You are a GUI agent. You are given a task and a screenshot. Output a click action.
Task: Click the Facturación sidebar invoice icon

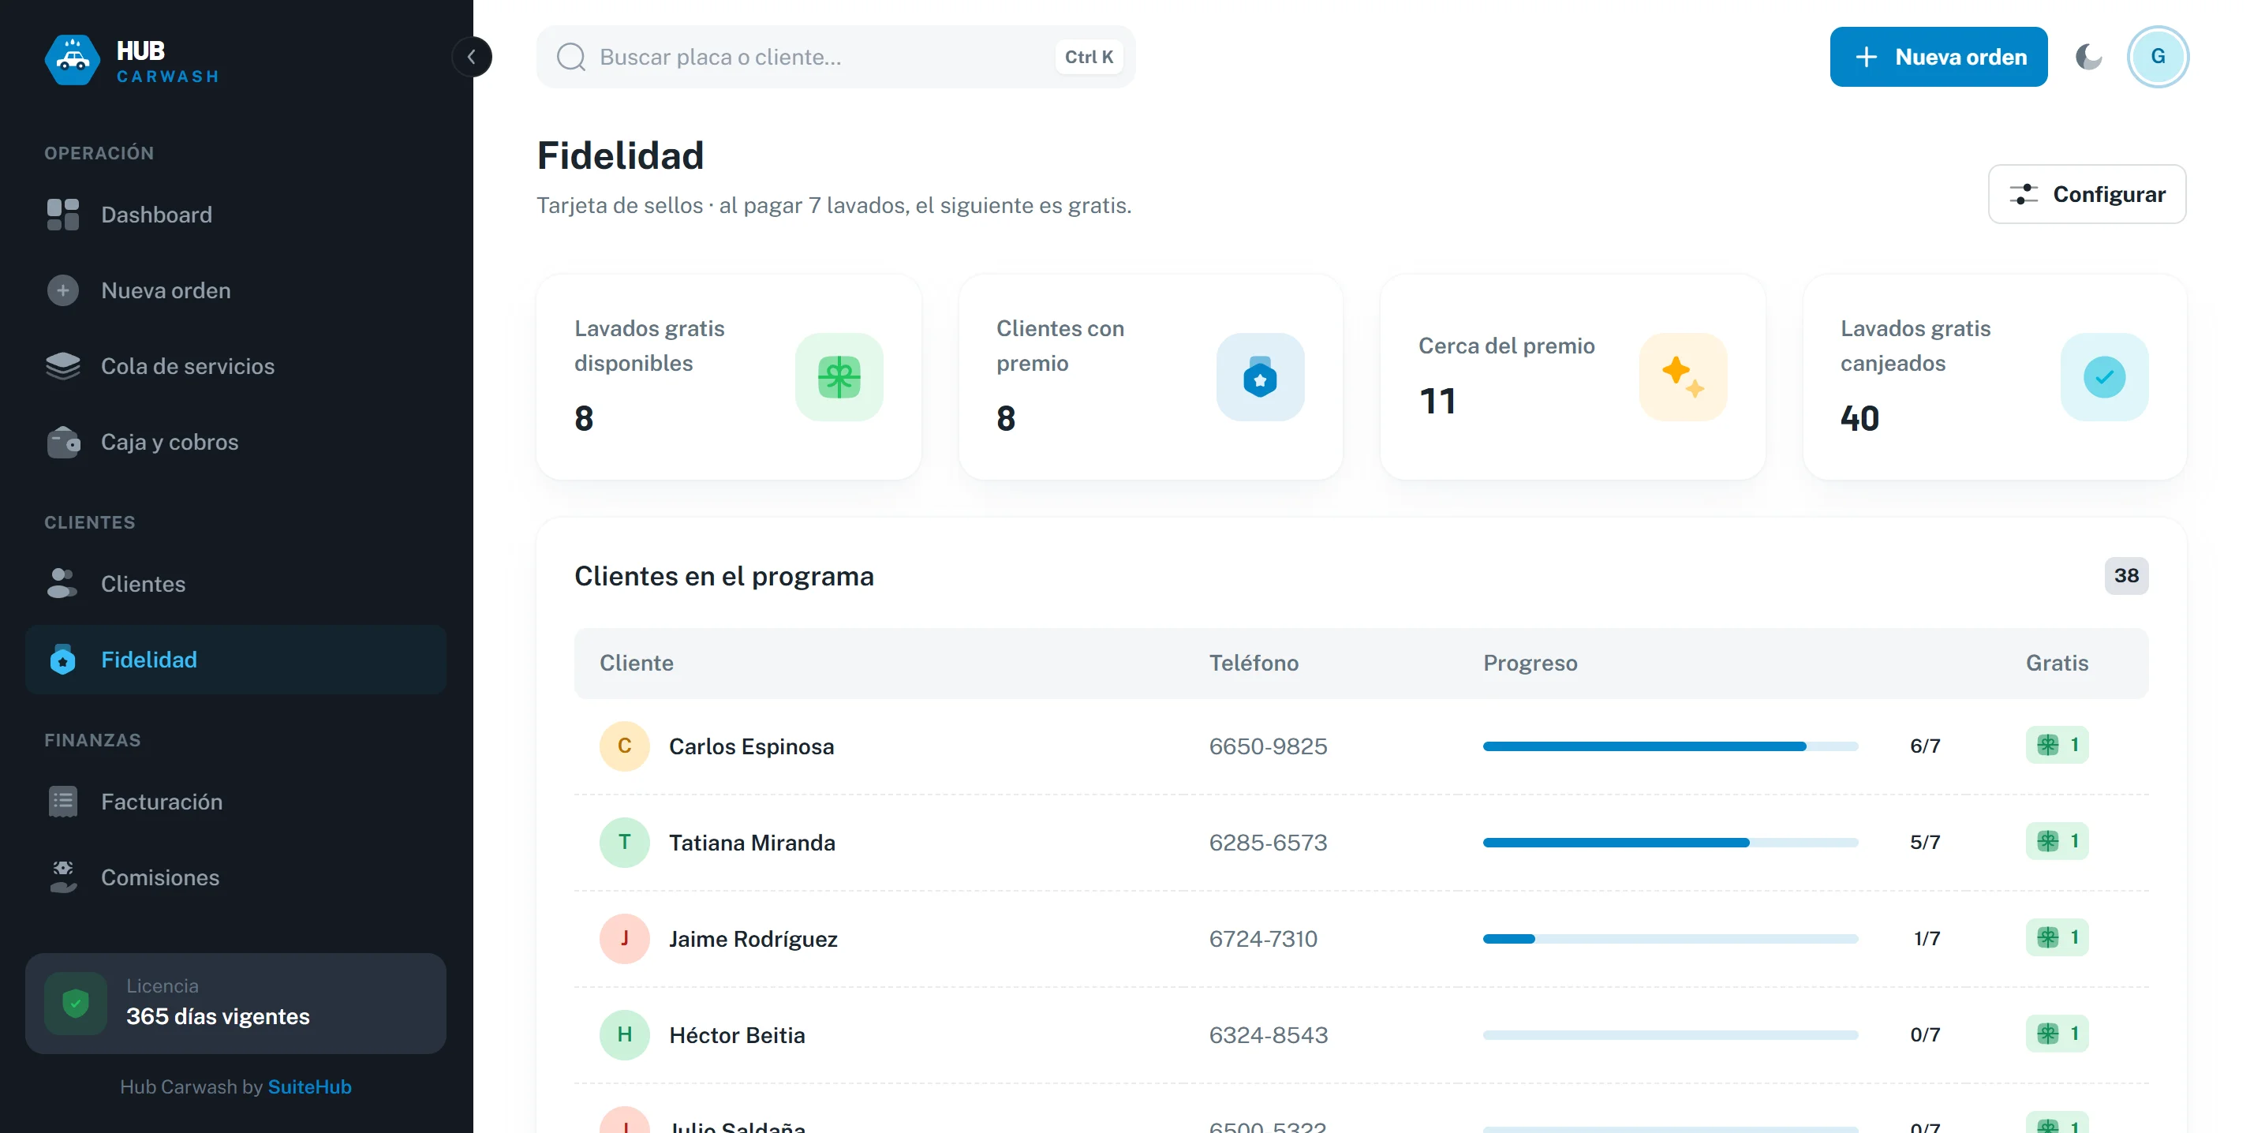[x=63, y=802]
